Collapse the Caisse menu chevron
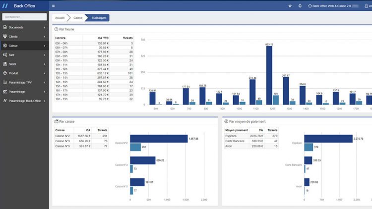Screen dimensions: 372x209 [x=45, y=46]
